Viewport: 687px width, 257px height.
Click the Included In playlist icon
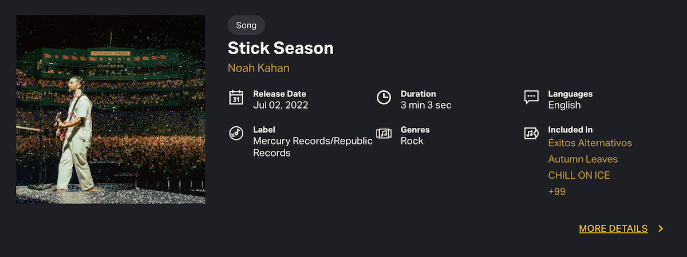click(x=531, y=133)
